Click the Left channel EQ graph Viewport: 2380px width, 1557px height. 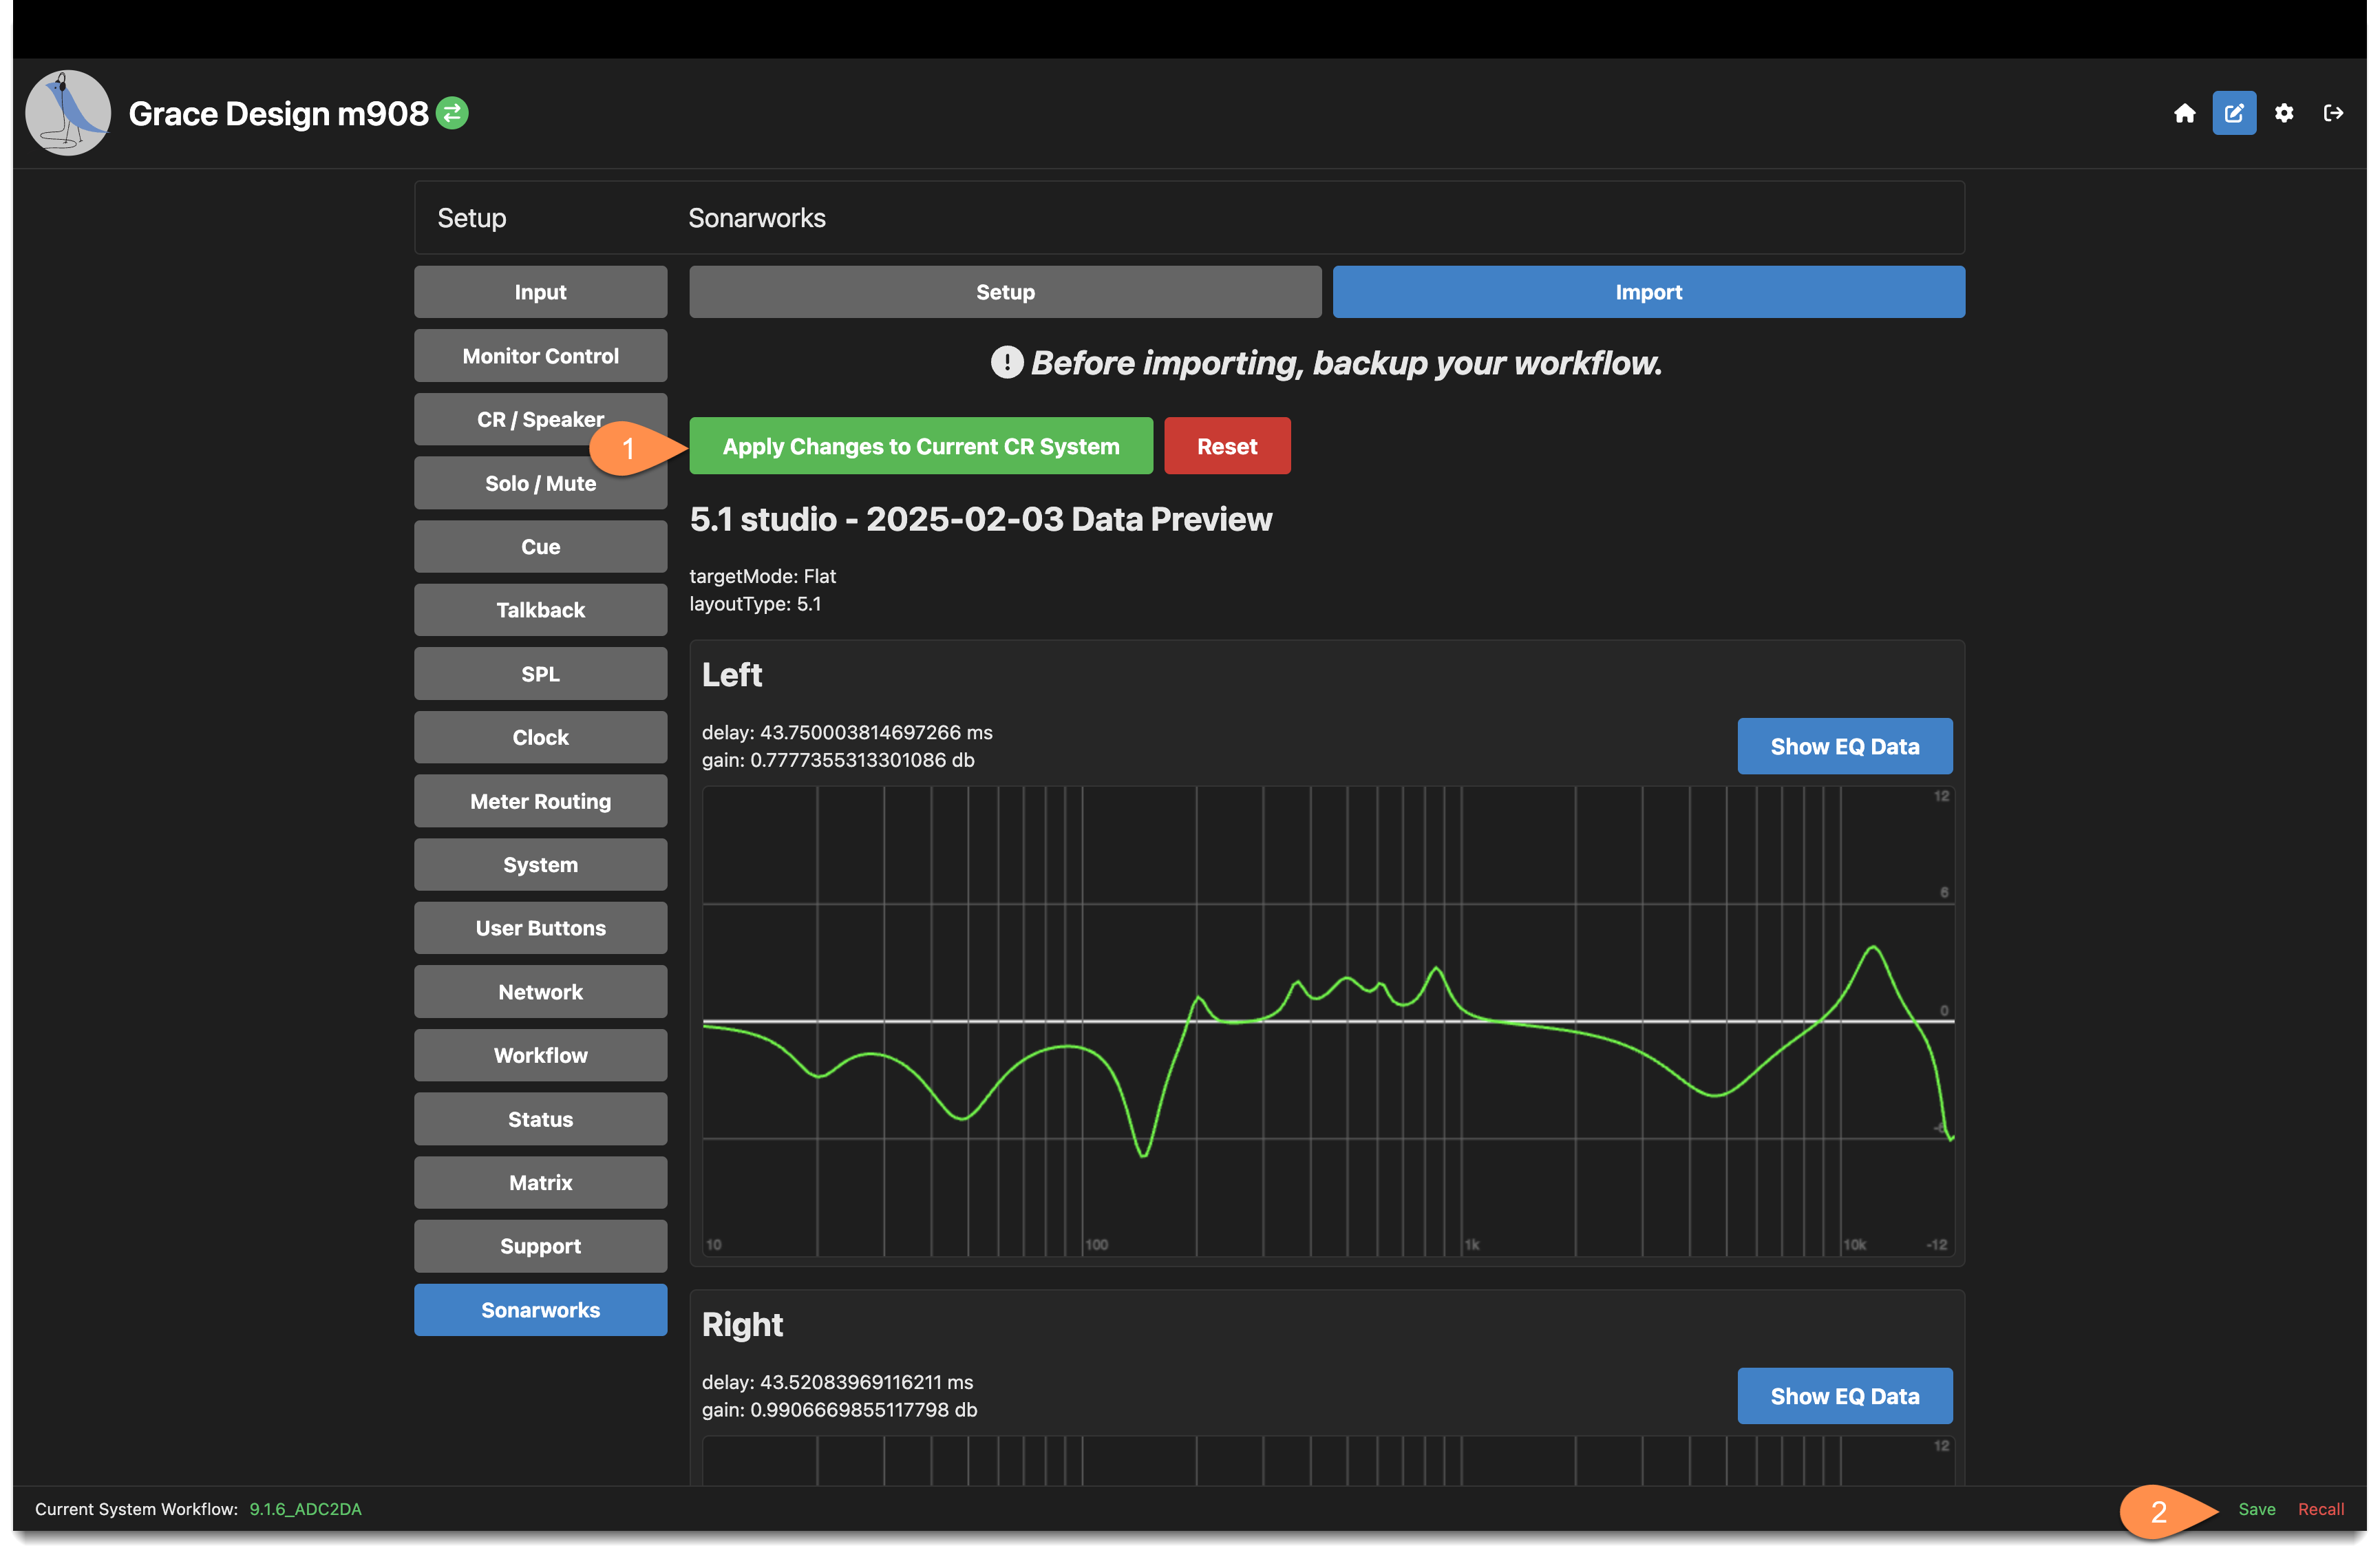[x=1328, y=1021]
